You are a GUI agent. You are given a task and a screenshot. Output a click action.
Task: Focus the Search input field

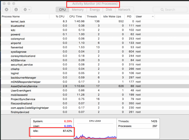click(x=170, y=9)
